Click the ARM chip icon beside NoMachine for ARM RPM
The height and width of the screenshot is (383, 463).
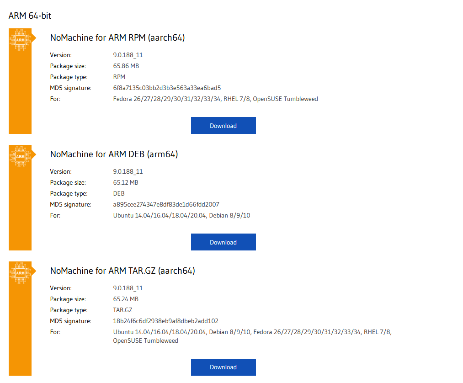20,40
